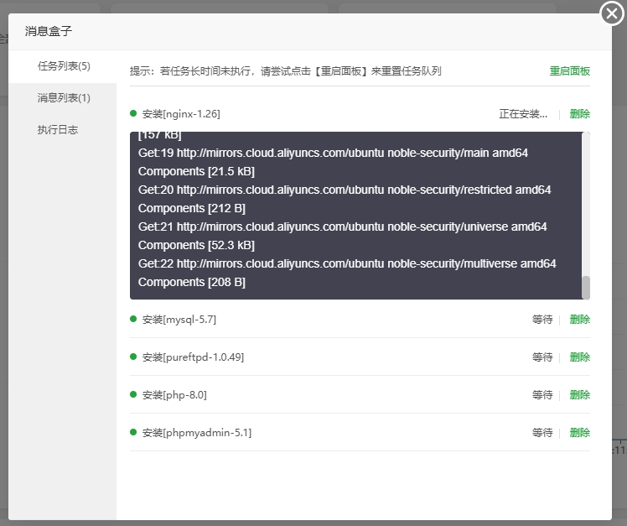
Task: Delete the nginx-1.26 install task
Action: (x=580, y=114)
